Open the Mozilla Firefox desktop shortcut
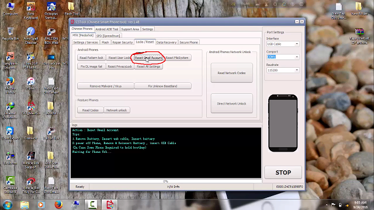 [x=11, y=85]
